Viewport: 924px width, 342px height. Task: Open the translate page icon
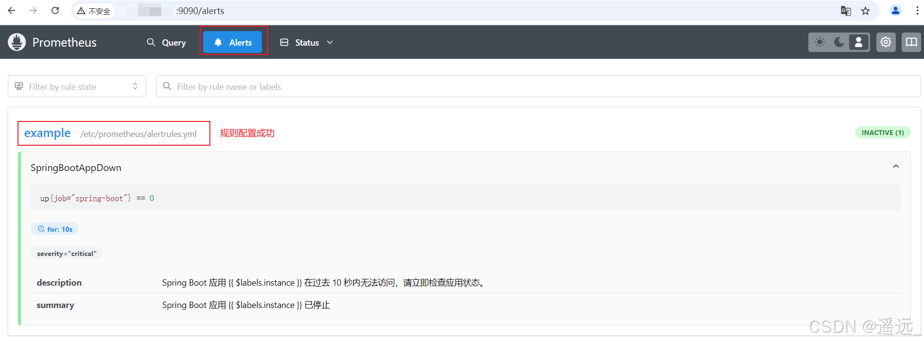(846, 11)
